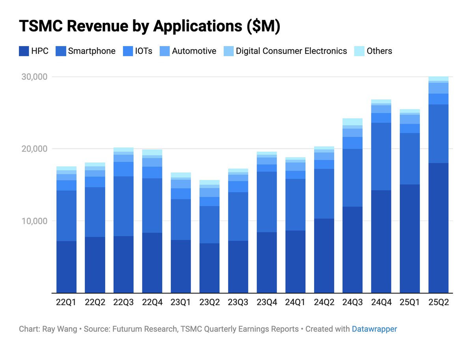Image resolution: width=473 pixels, height=355 pixels.
Task: Click the 22Q1 x-axis label
Action: pyautogui.click(x=67, y=302)
